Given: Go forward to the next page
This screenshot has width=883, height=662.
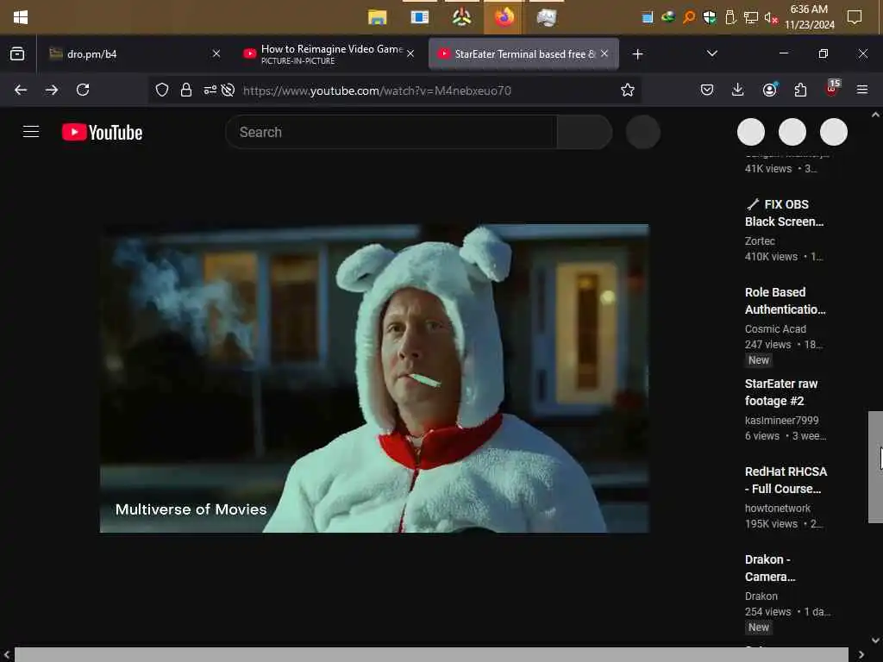Looking at the screenshot, I should [51, 90].
